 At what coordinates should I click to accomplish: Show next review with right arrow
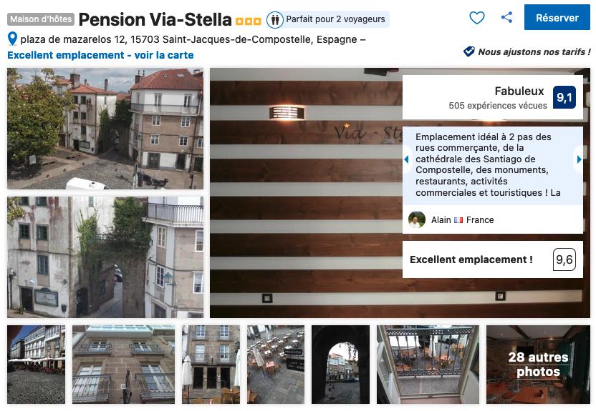point(579,159)
